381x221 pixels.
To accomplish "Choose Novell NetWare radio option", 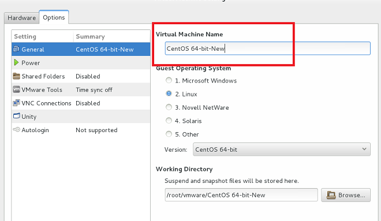I will pos(169,107).
